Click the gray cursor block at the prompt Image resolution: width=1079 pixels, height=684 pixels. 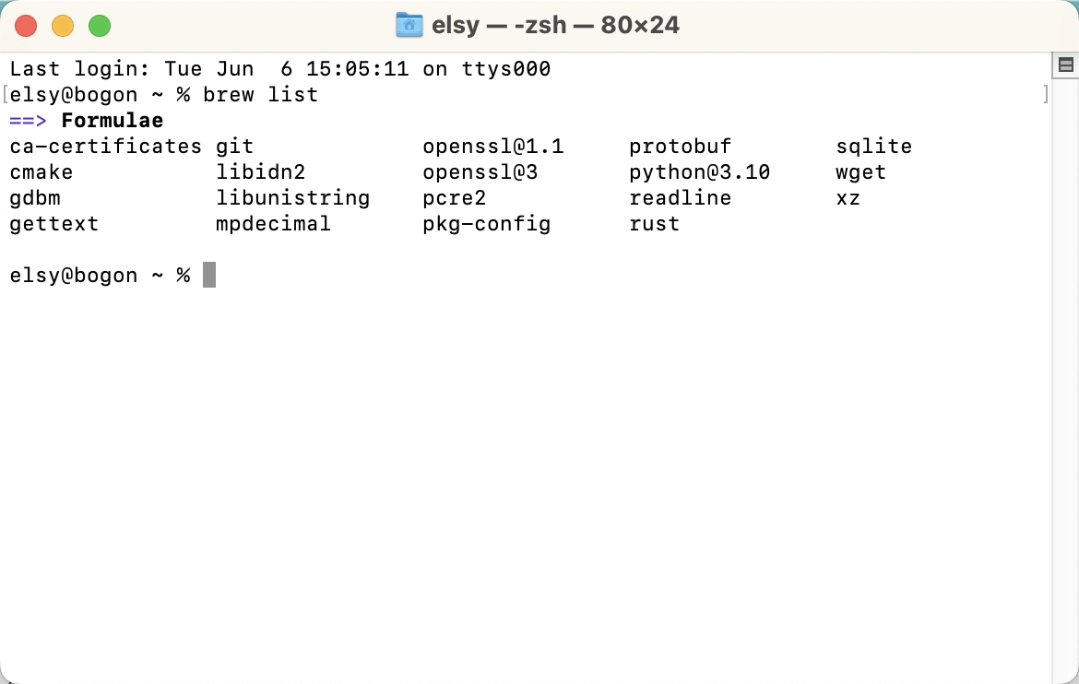pos(209,275)
